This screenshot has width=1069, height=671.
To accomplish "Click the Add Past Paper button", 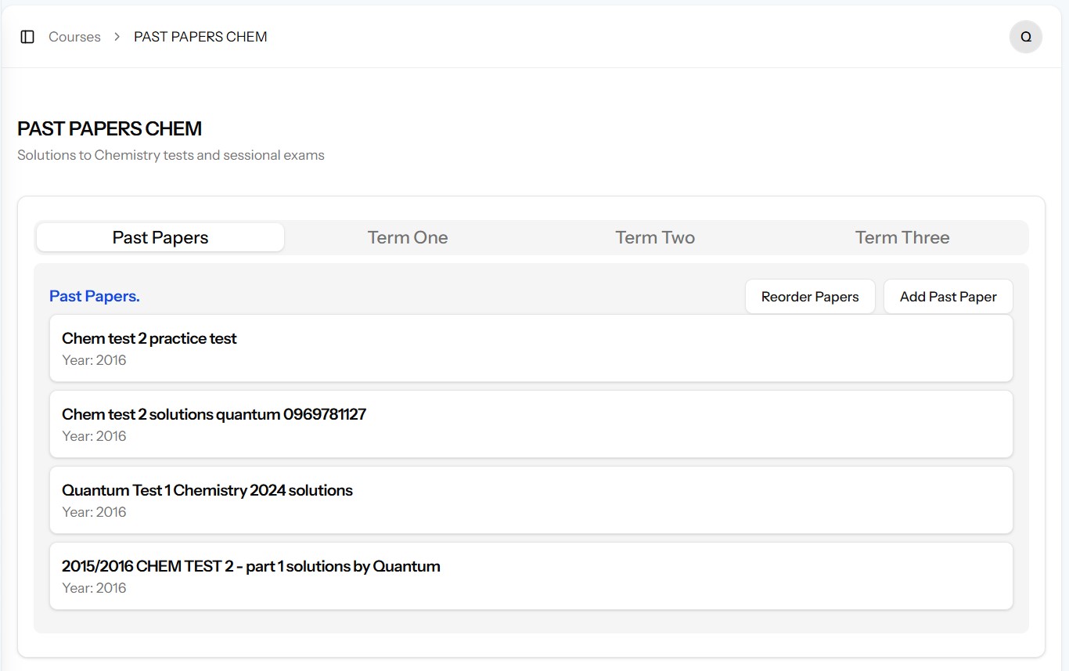I will [948, 297].
